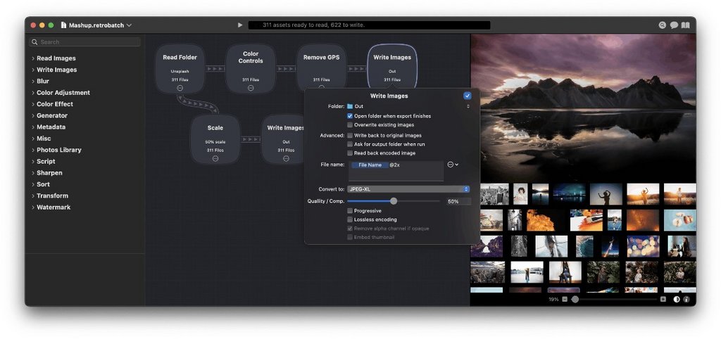
Task: Click the circle icon under lower Write Images node
Action: pyautogui.click(x=286, y=158)
